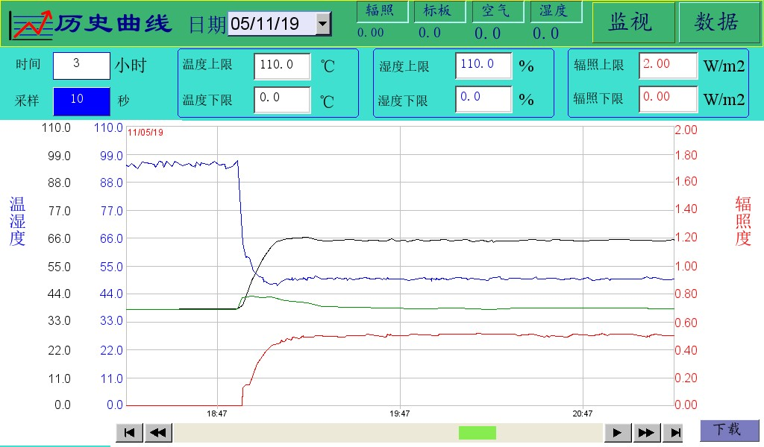Viewport: 764px width, 447px height.
Task: Select the highlighted 采样 sampling seconds field
Action: (x=81, y=98)
